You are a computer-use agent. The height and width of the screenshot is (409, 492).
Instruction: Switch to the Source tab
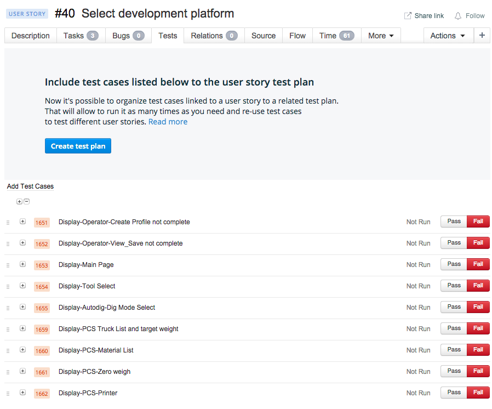(263, 36)
